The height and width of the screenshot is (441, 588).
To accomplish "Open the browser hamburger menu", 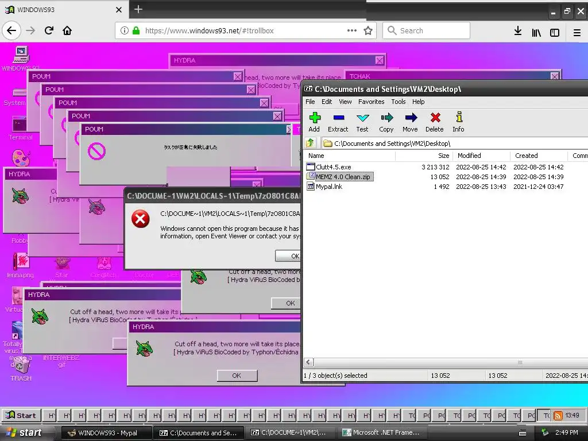I will 577,33.
